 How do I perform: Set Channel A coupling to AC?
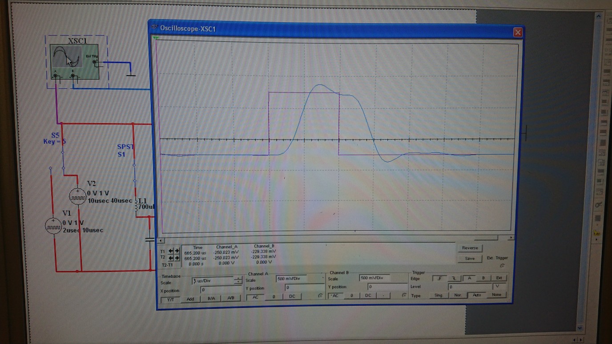[255, 297]
